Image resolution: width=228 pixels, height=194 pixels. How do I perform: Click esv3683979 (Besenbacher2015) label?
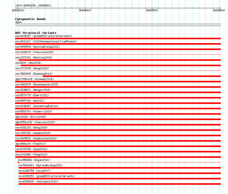[x=37, y=84]
